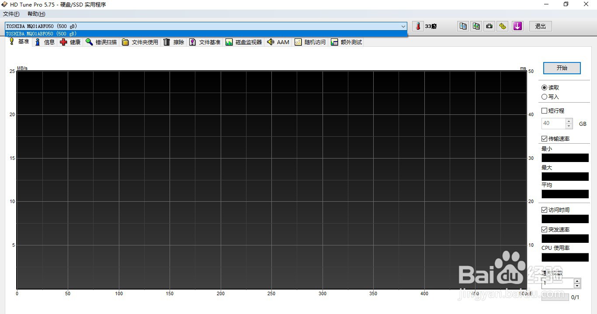Click the 退出 exit button
This screenshot has width=597, height=314.
541,26
